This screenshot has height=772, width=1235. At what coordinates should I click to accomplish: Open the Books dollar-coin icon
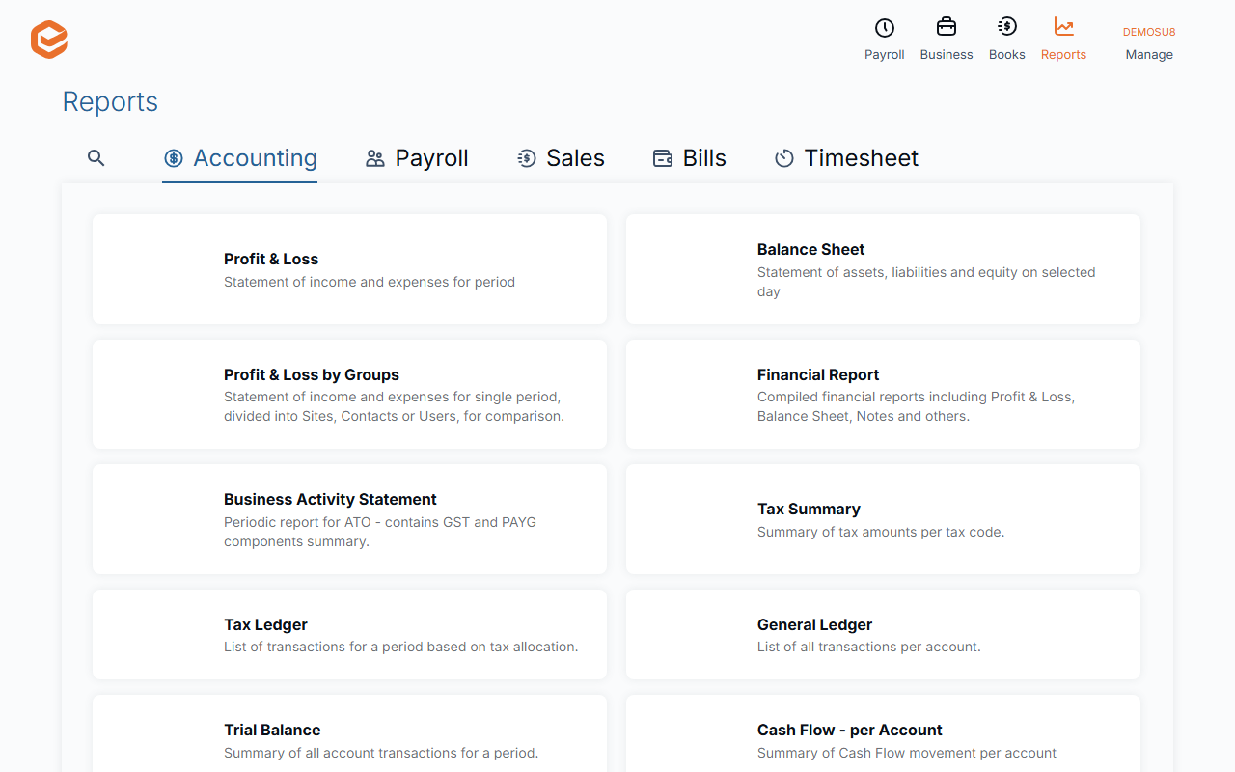pos(1006,27)
